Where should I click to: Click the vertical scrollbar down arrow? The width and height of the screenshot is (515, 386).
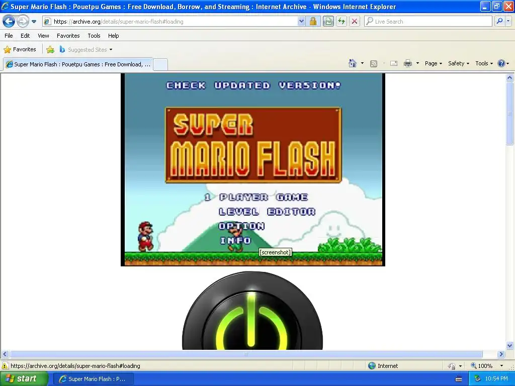point(510,345)
